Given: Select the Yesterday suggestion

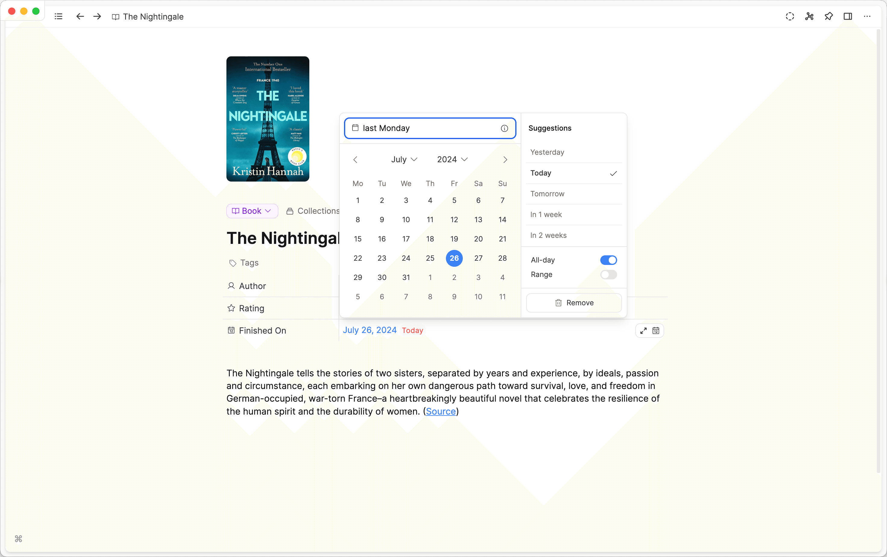Looking at the screenshot, I should click(573, 152).
